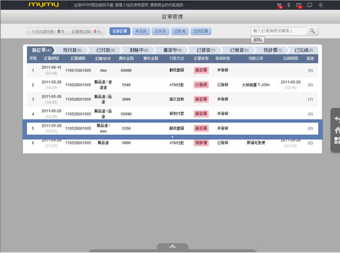Open messages (2) link for 5000 order
The image size is (340, 253).
pos(310,143)
